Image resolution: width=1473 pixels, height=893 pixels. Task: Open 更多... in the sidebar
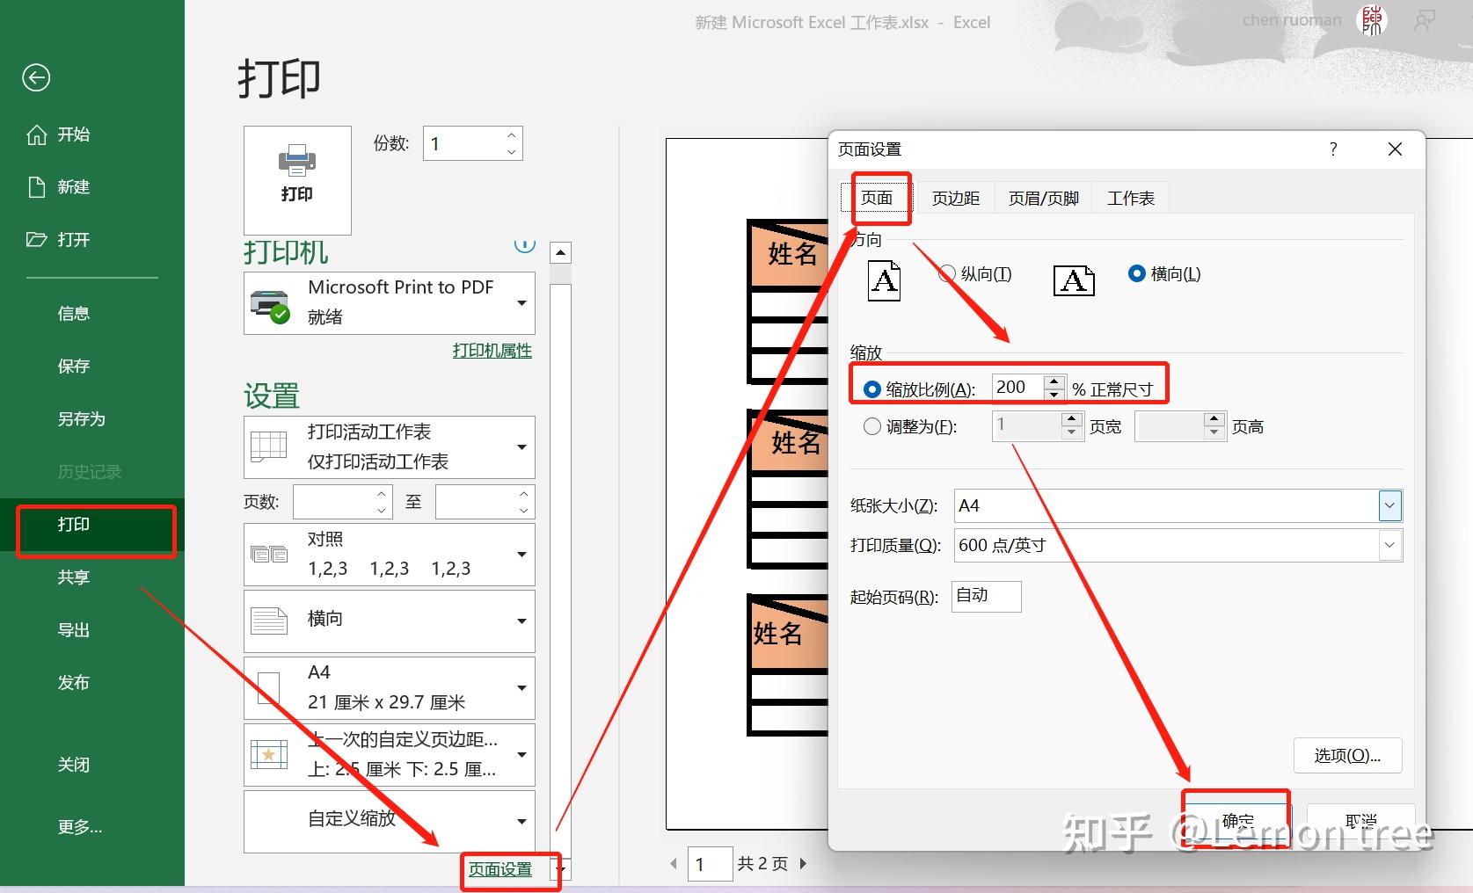(x=80, y=827)
